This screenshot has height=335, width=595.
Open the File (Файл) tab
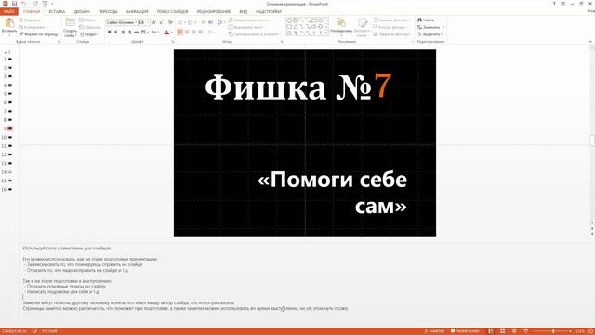pos(8,12)
